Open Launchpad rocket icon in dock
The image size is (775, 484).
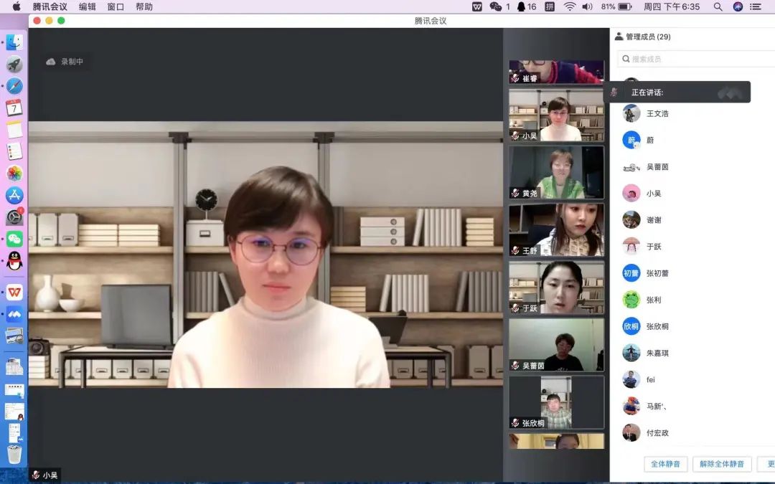tap(14, 64)
